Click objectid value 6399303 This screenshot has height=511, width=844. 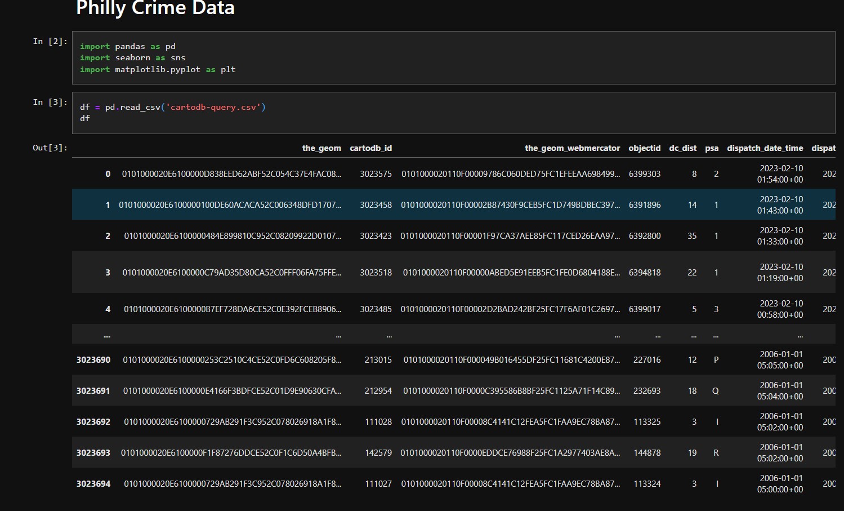645,174
